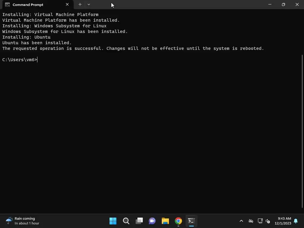This screenshot has height=228, width=304.
Task: Open the notifications bell icon
Action: pyautogui.click(x=296, y=221)
